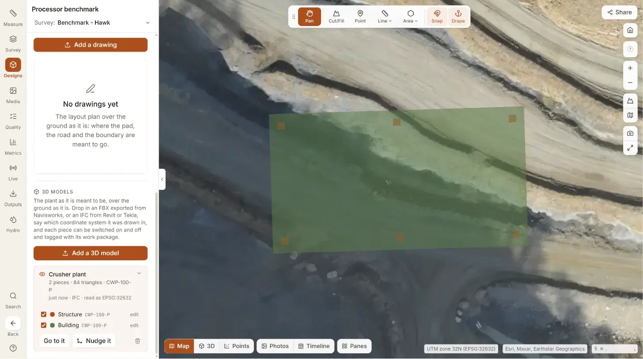The height and width of the screenshot is (359, 643).
Task: Click the Add a drawing button
Action: pos(91,45)
